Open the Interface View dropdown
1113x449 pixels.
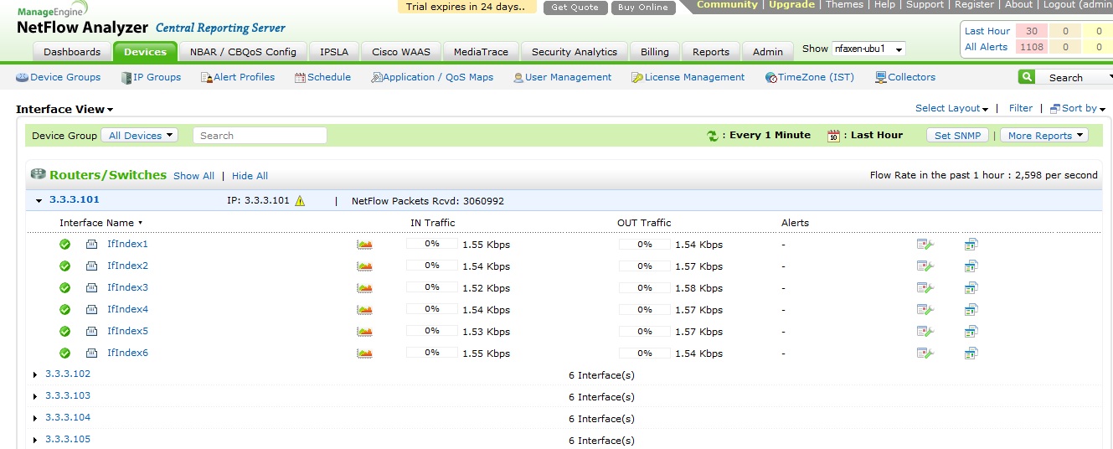pos(64,109)
